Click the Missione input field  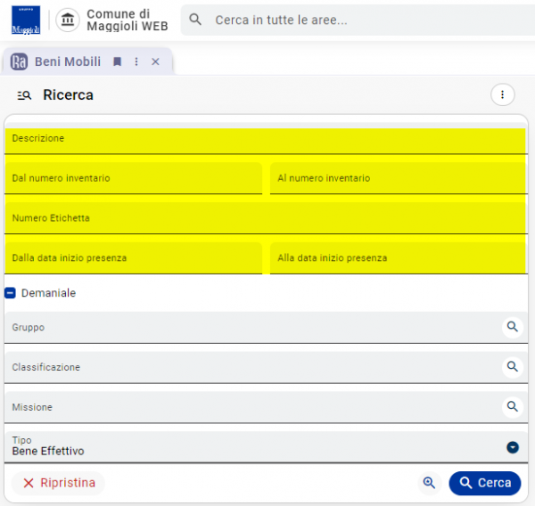pyautogui.click(x=266, y=407)
